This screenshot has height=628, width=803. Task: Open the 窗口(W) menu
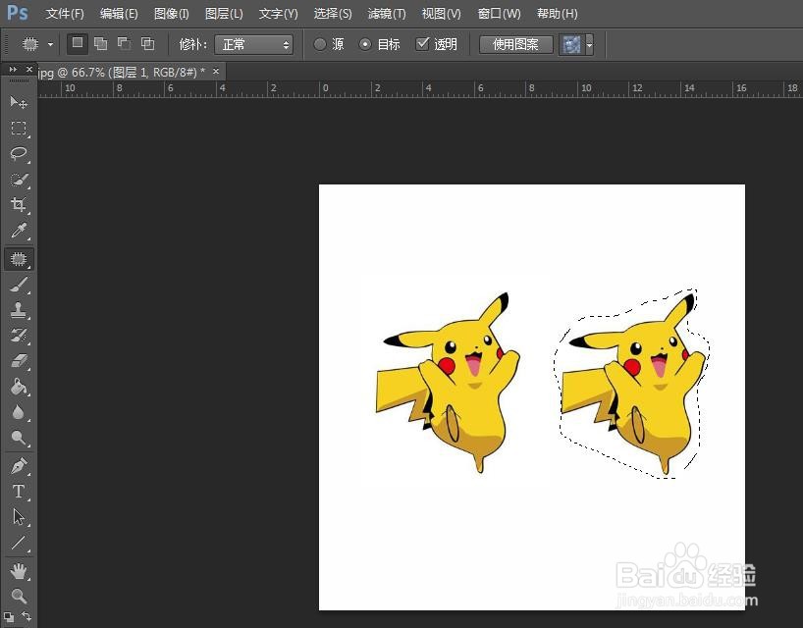point(499,14)
